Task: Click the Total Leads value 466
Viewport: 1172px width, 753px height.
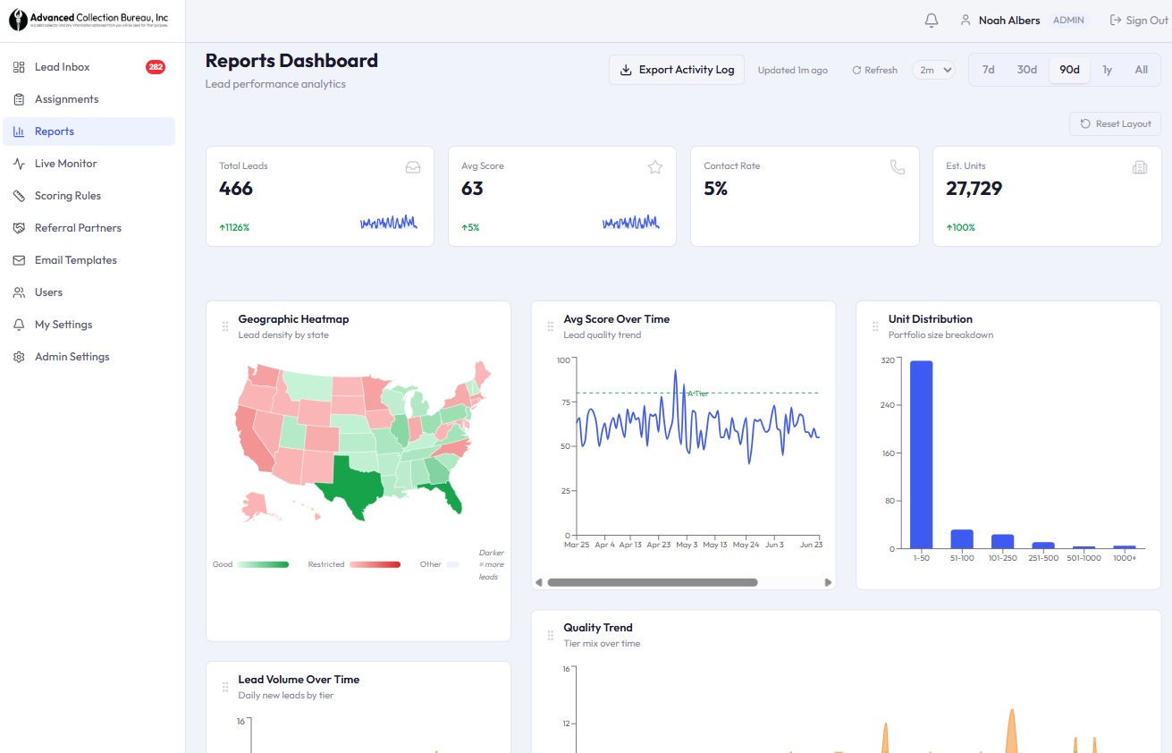Action: coord(236,189)
